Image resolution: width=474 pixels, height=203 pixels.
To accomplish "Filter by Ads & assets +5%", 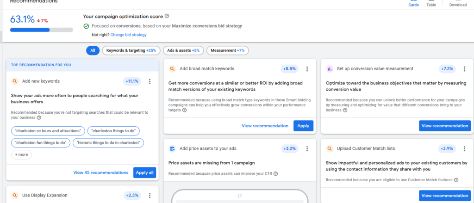I will (x=183, y=50).
